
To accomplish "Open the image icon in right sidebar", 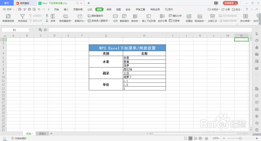I will (257, 109).
